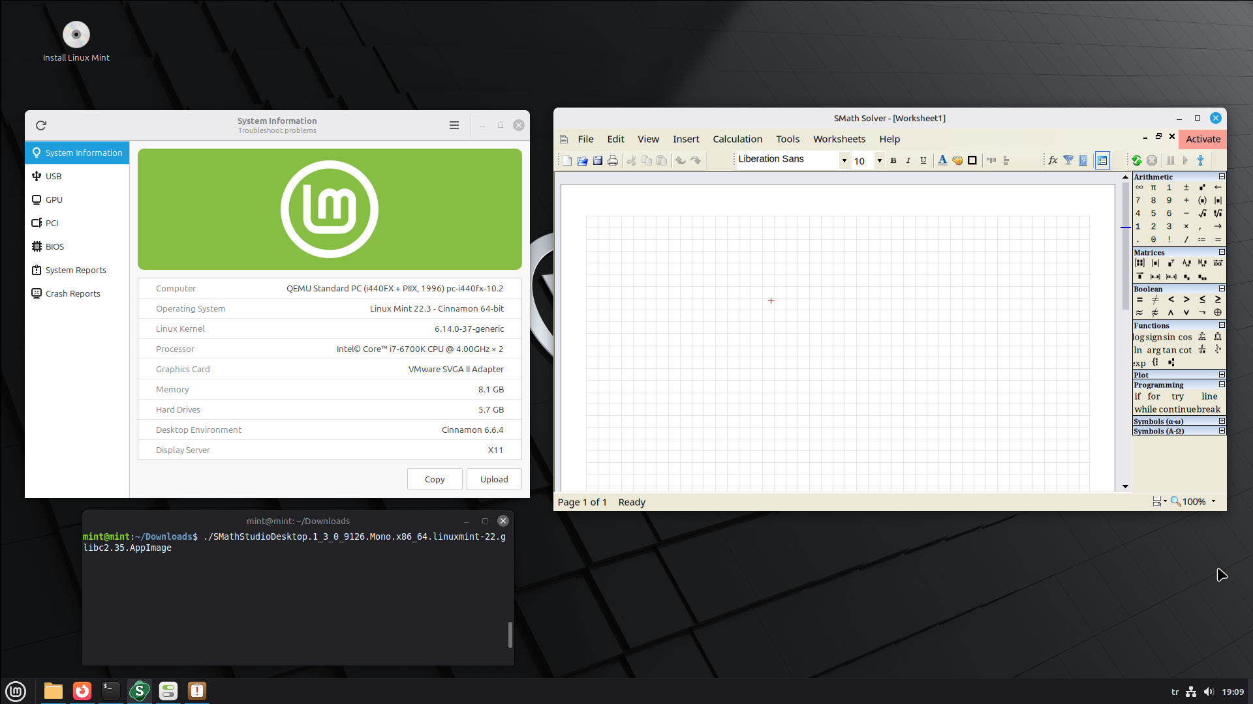Toggle italic formatting
This screenshot has height=704, width=1253.
tap(908, 160)
